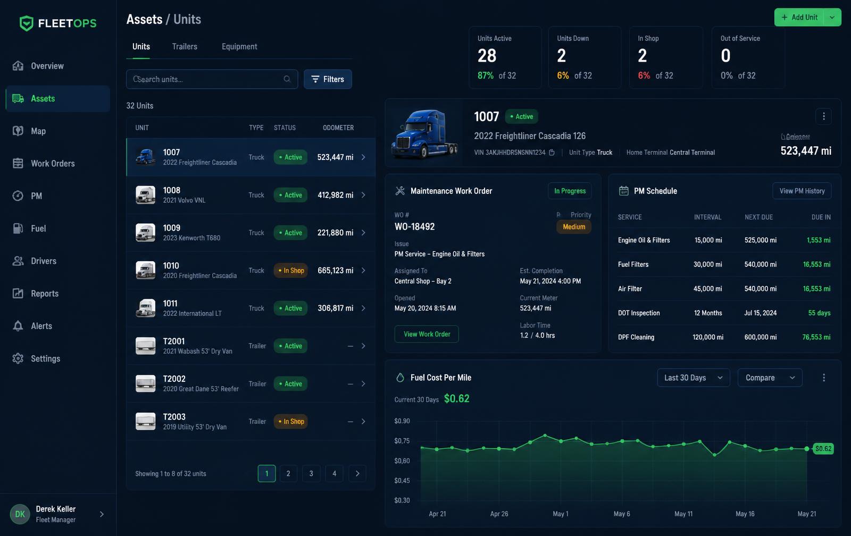
Task: Click the Assets truck icon in sidebar
Action: click(18, 98)
